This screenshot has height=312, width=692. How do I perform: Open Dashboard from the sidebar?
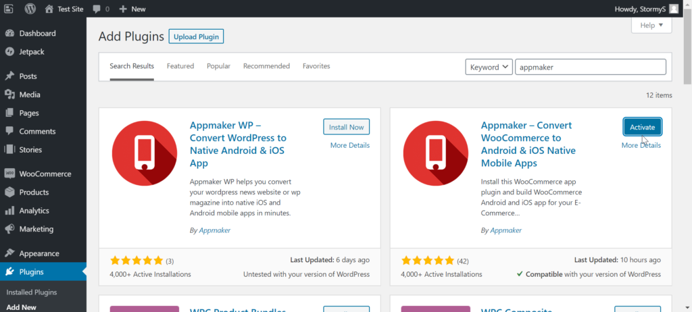37,33
